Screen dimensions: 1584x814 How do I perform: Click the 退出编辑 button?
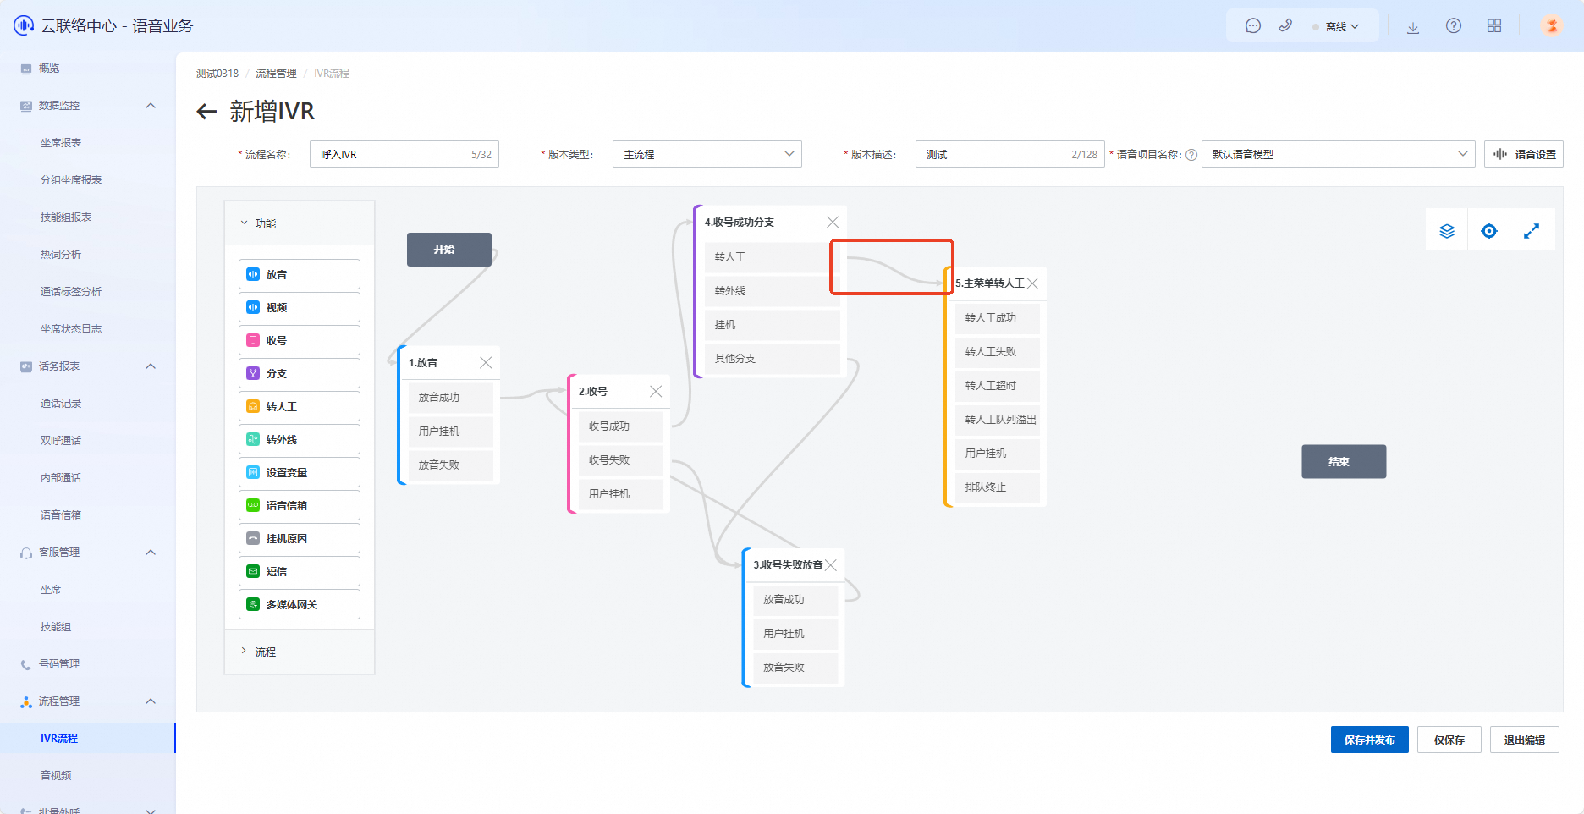1525,740
